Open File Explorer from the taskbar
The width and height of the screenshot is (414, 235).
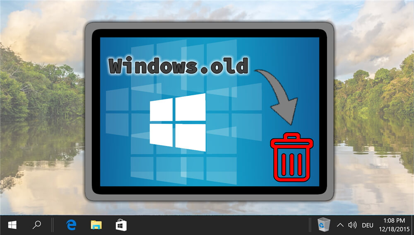[96, 225]
